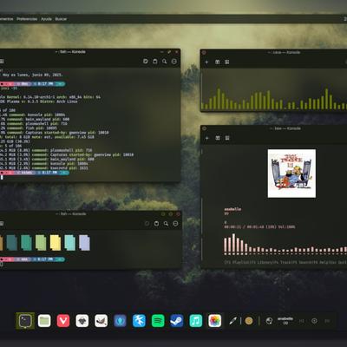Open the Konsole terminal icon in the dock
The height and width of the screenshot is (347, 347).
point(25,321)
